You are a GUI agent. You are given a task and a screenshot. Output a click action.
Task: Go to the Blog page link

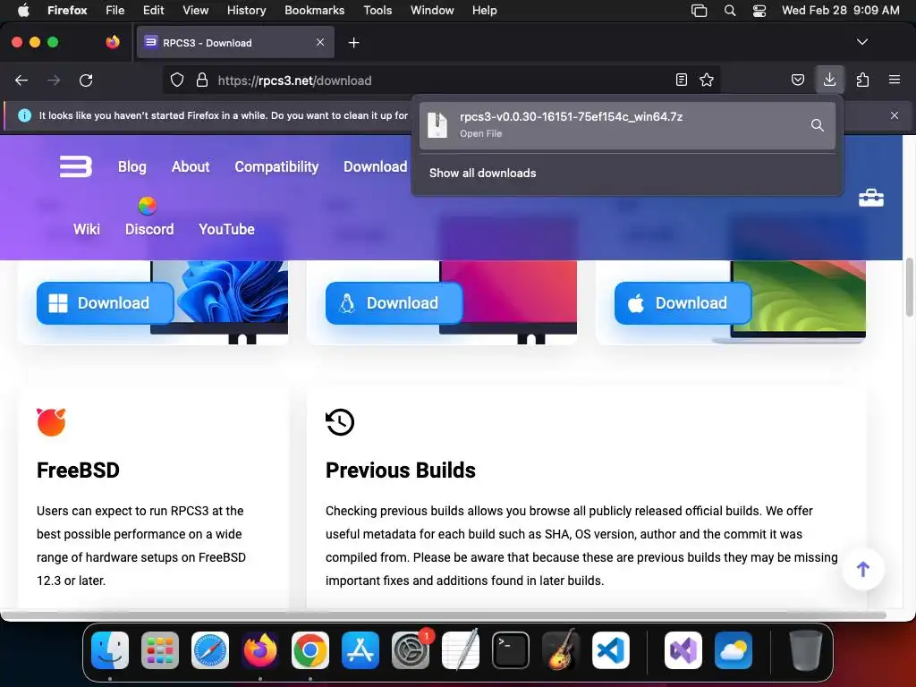click(x=132, y=167)
